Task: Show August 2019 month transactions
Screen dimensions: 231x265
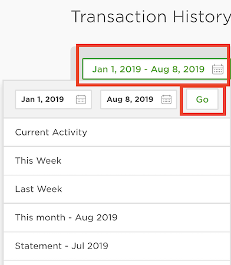Action: (x=117, y=217)
